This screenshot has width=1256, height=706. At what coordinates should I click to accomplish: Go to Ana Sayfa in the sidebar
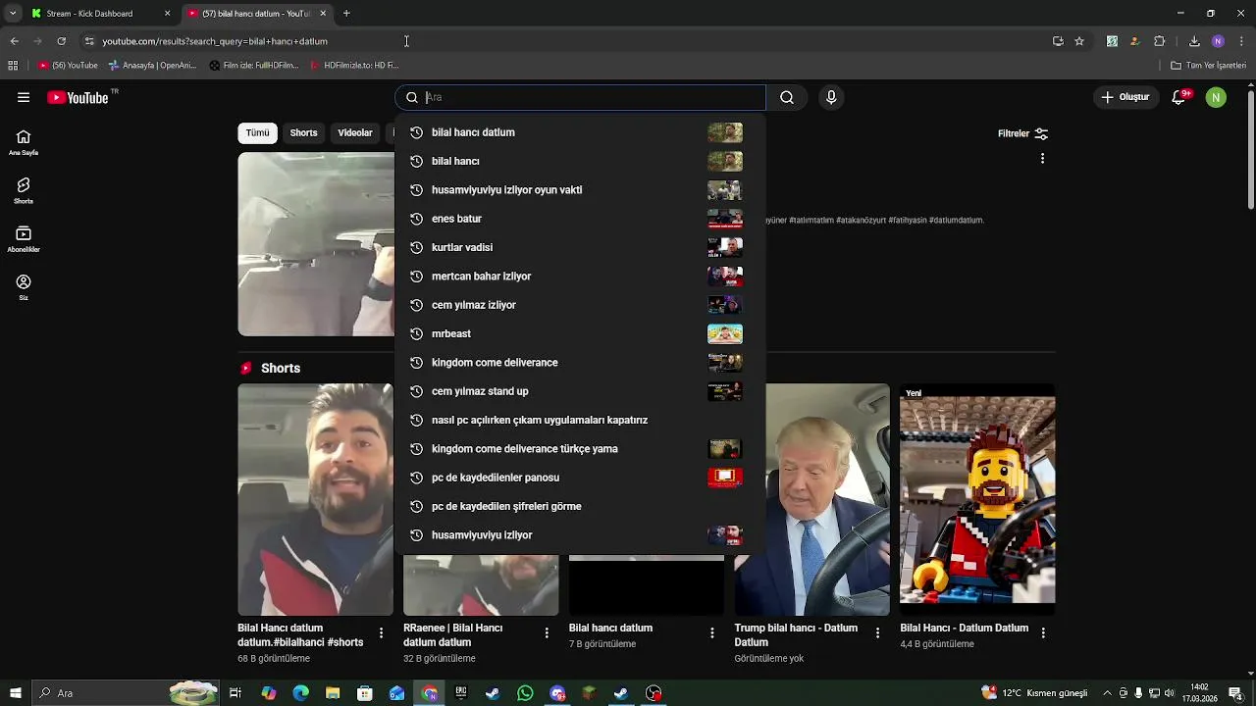click(x=24, y=142)
